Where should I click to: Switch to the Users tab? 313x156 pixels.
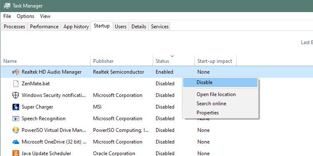[121, 27]
